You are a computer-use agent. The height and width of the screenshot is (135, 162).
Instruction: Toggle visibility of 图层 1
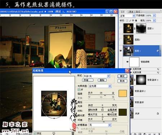tap(121, 51)
